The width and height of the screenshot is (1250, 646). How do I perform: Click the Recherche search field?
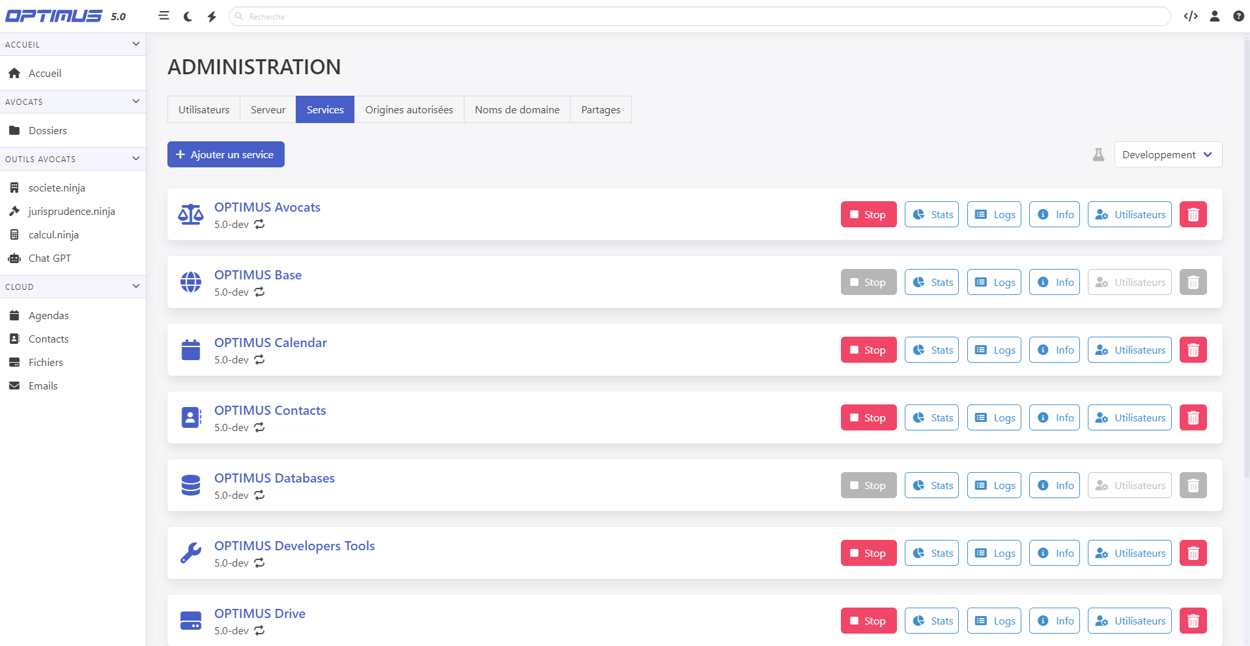(700, 16)
